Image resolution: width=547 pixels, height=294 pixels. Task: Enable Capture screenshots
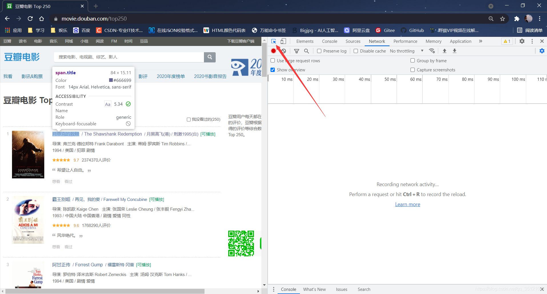coord(412,70)
